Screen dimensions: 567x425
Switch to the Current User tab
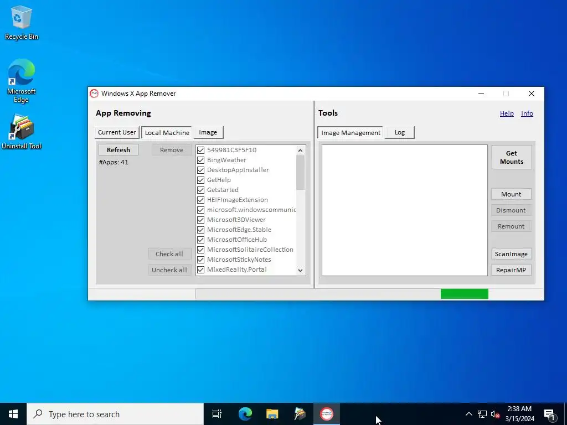tap(117, 132)
